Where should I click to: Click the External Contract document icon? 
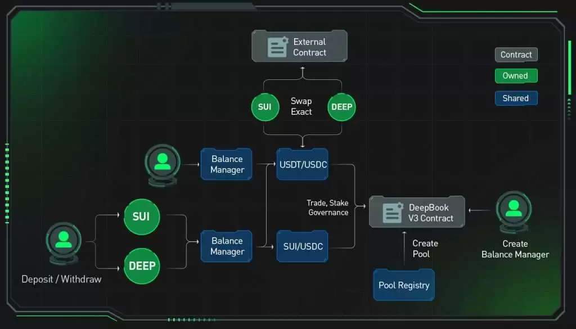(277, 46)
